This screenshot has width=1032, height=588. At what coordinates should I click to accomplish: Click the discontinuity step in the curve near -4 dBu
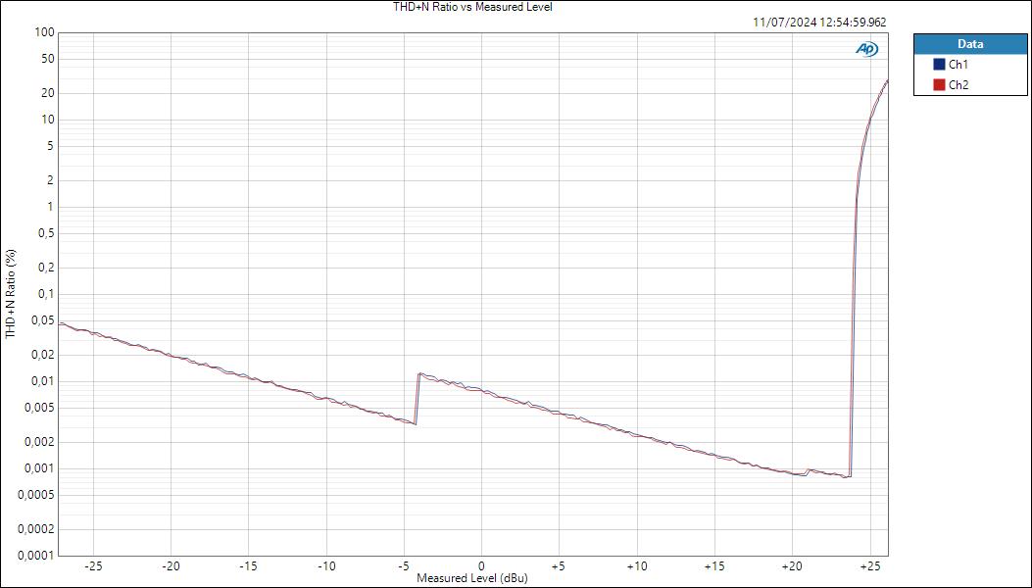point(417,397)
